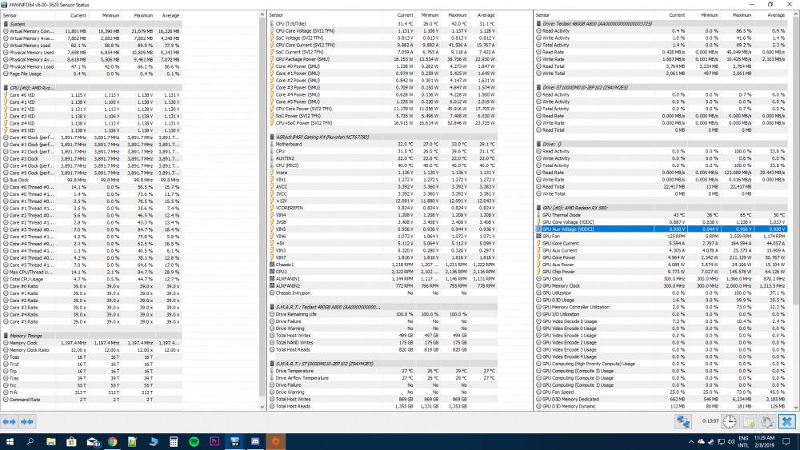Screen dimensions: 800x450
Task: Select the "CPU (Tctl/Tdie)" temperature row
Action: (x=382, y=24)
